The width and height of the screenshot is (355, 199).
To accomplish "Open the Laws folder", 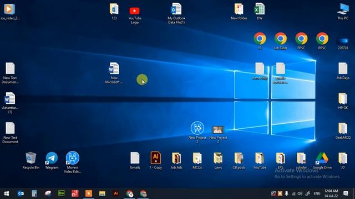I will pyautogui.click(x=218, y=158).
